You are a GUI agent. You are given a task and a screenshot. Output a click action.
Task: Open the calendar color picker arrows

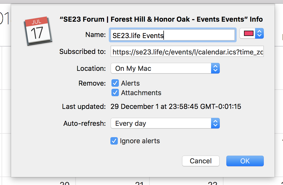tap(260, 33)
